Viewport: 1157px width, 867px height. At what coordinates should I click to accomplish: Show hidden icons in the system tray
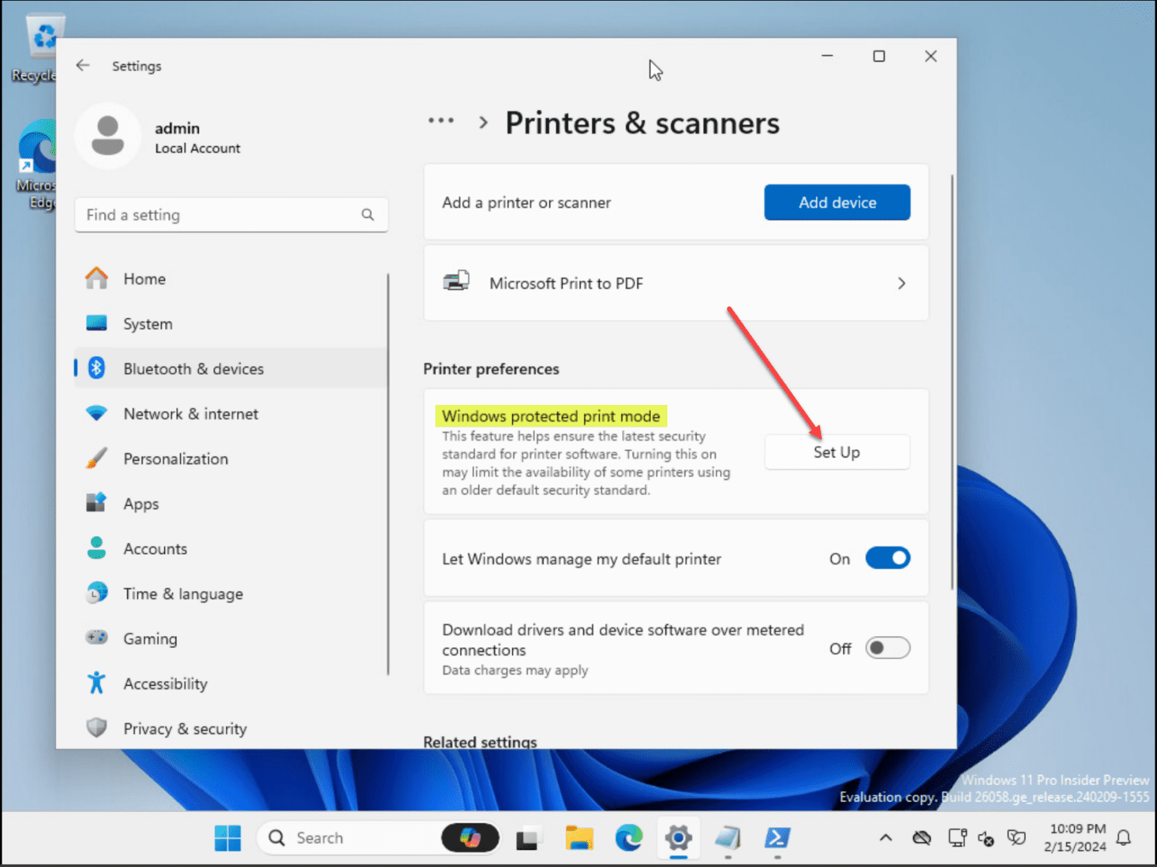pyautogui.click(x=885, y=837)
